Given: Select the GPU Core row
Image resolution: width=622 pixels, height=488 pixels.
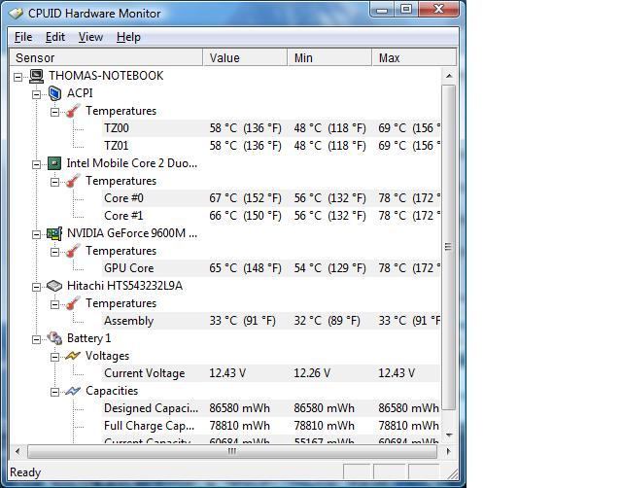Looking at the screenshot, I should click(x=271, y=268).
